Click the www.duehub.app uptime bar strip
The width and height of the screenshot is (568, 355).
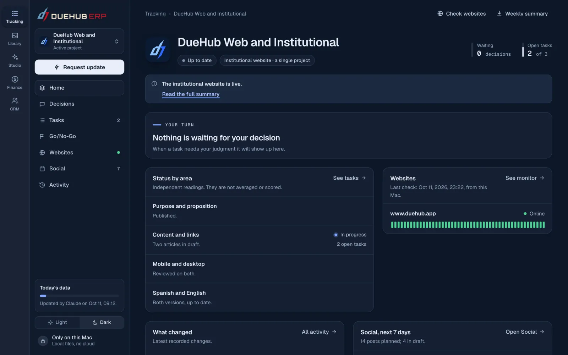[x=468, y=225]
